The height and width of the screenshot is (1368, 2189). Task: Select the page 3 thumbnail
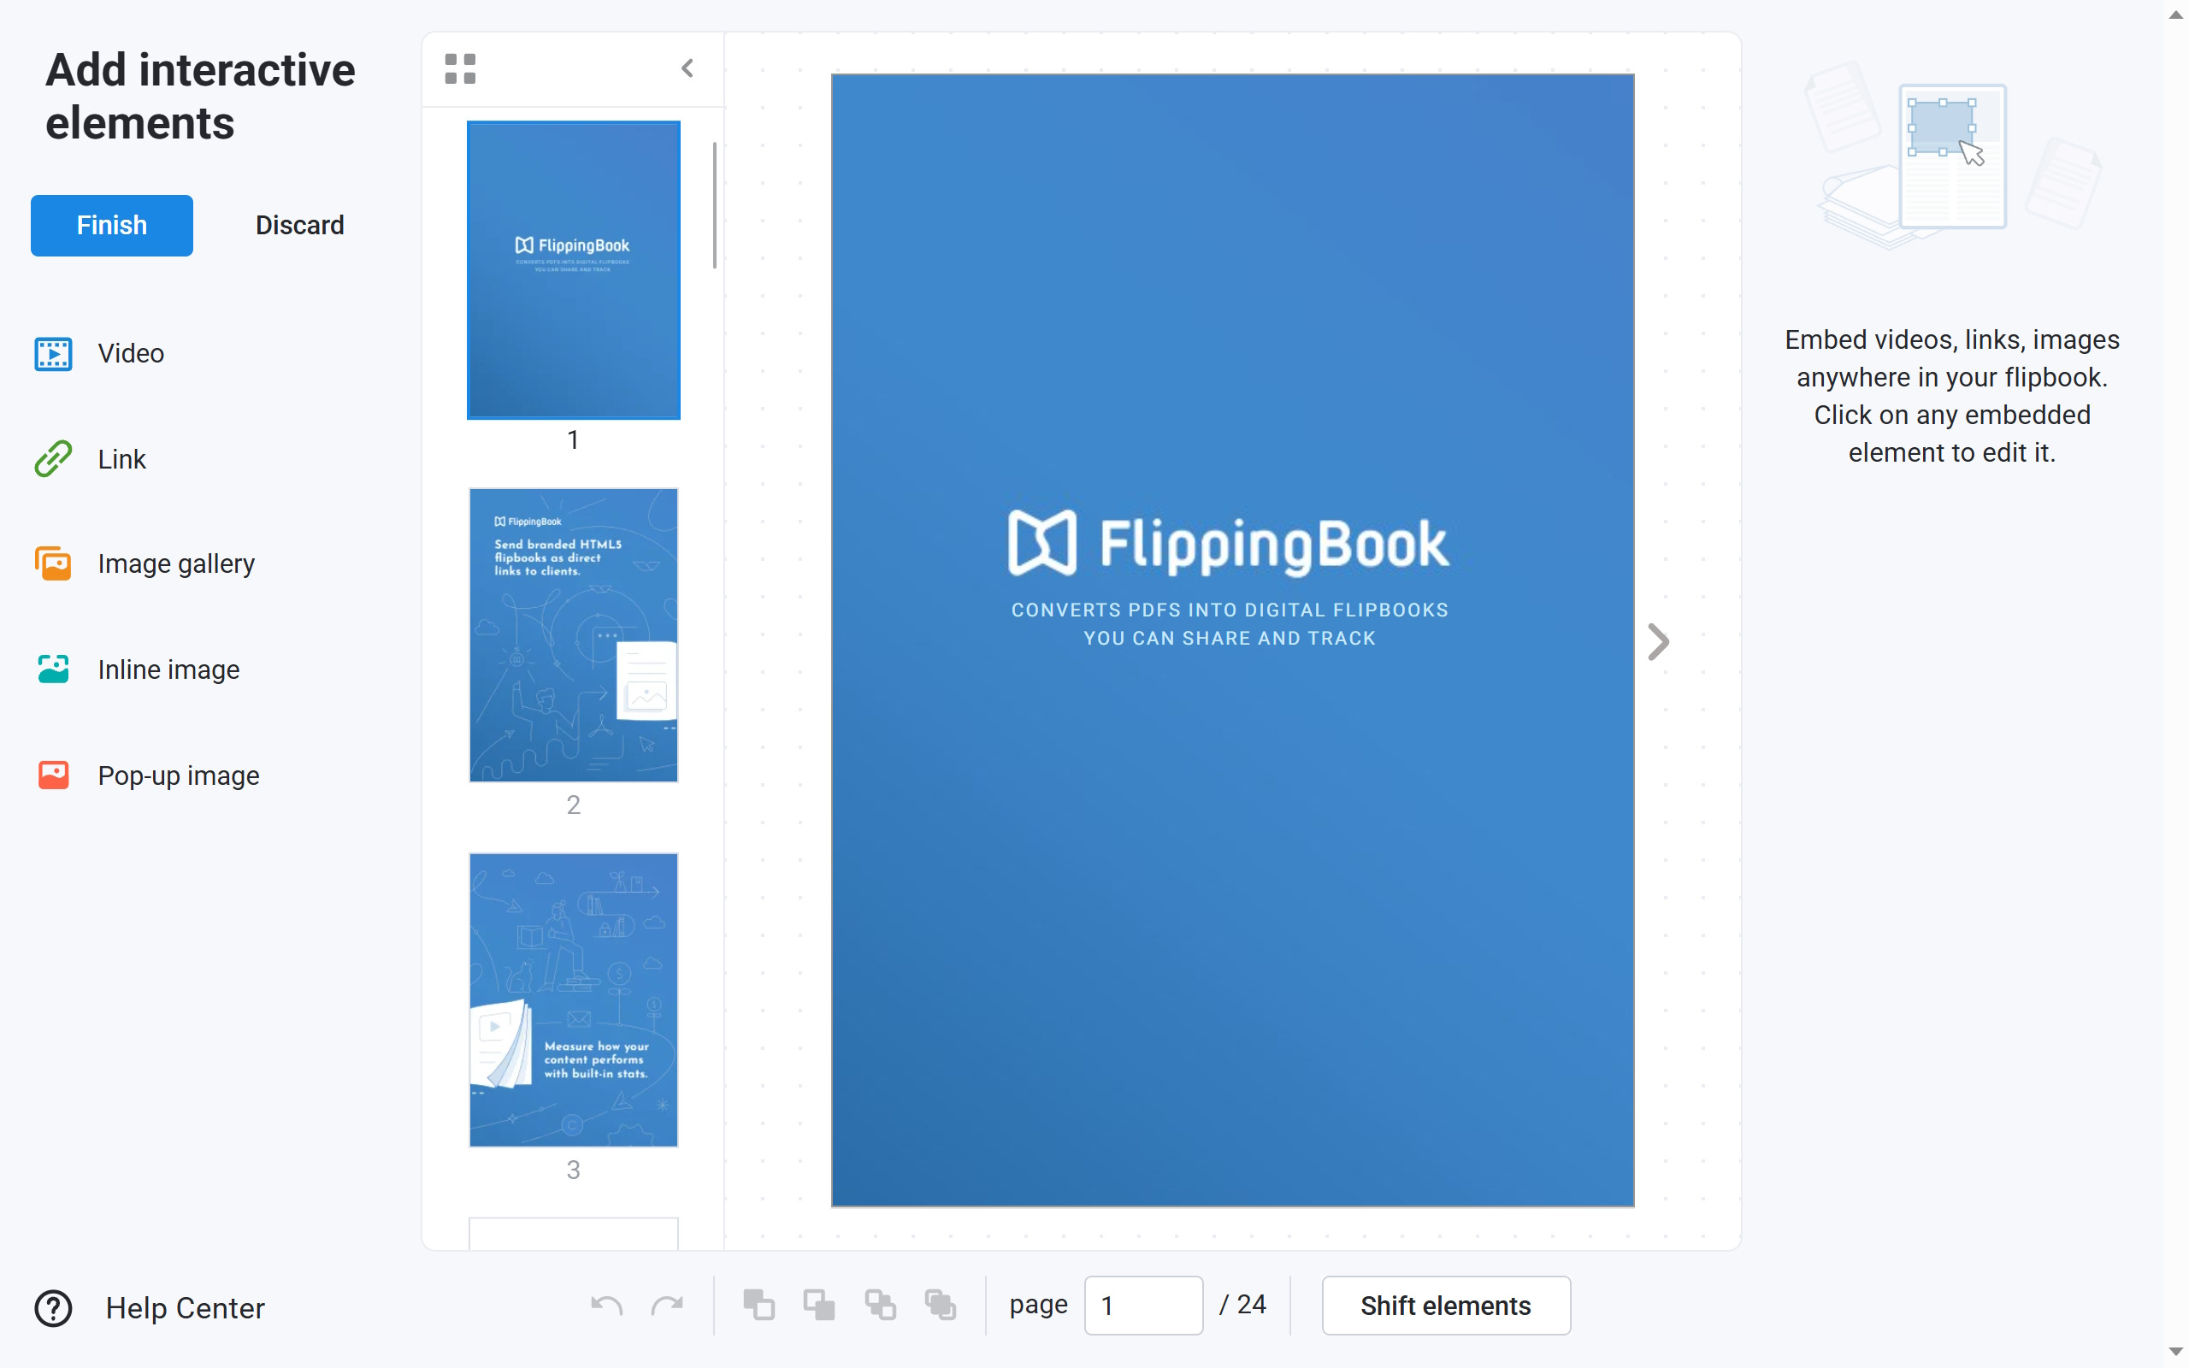pos(574,999)
